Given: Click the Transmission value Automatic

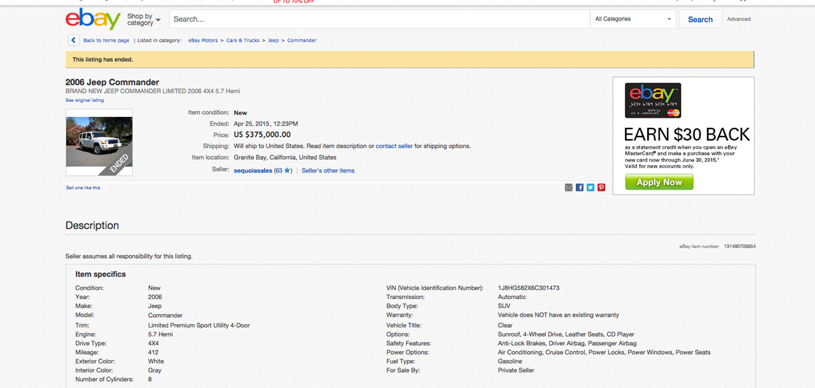Looking at the screenshot, I should [511, 297].
